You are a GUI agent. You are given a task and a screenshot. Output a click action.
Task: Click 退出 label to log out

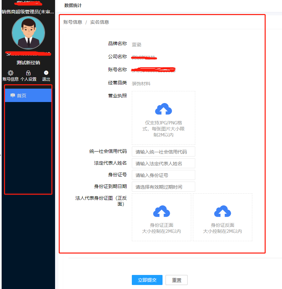[x=46, y=79]
